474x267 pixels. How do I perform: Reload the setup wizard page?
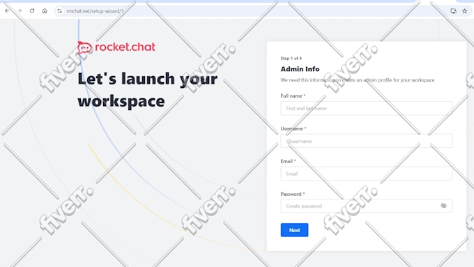(x=32, y=11)
